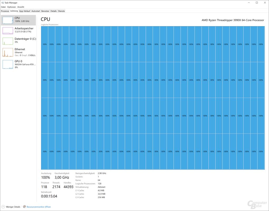The image size is (269, 211).
Task: Open the GPU 0 performance graph
Action: pyautogui.click(x=8, y=64)
